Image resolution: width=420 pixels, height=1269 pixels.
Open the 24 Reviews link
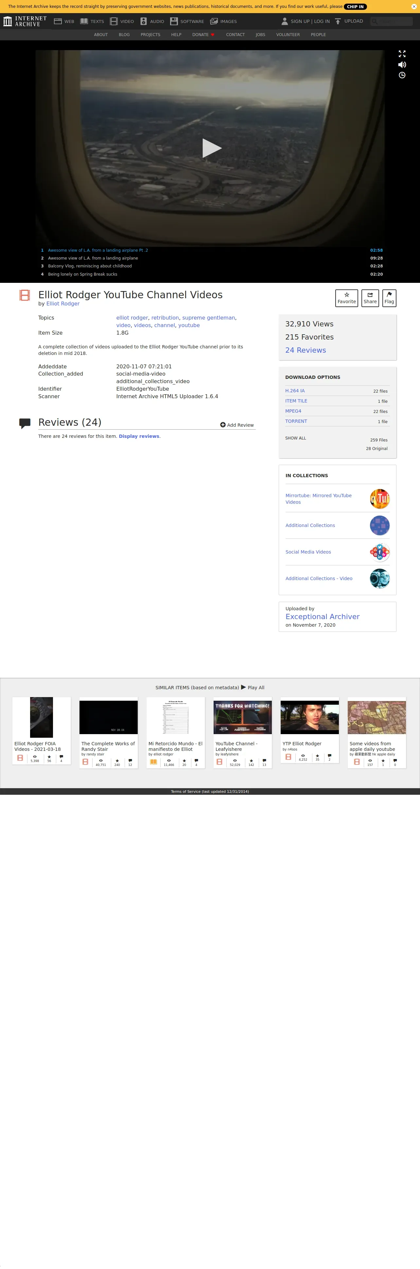(x=306, y=350)
